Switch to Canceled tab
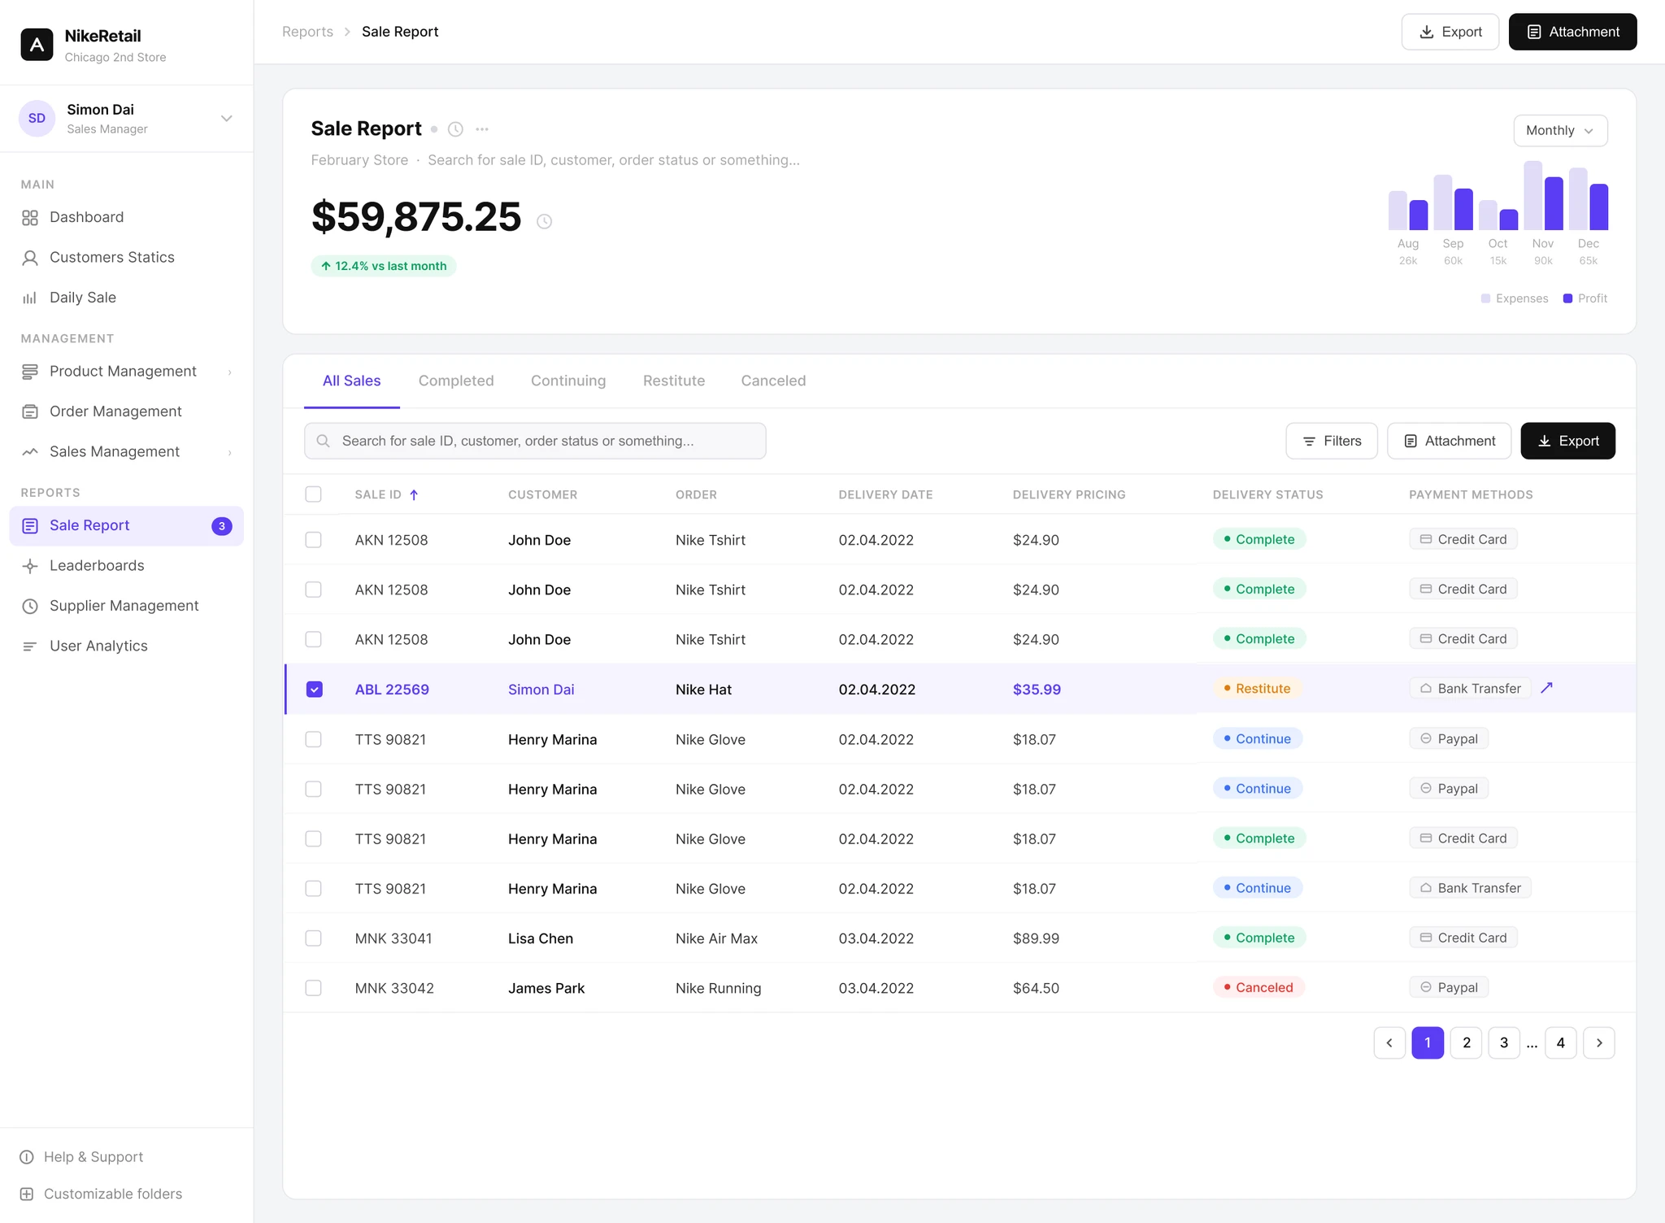The width and height of the screenshot is (1665, 1223). point(773,381)
